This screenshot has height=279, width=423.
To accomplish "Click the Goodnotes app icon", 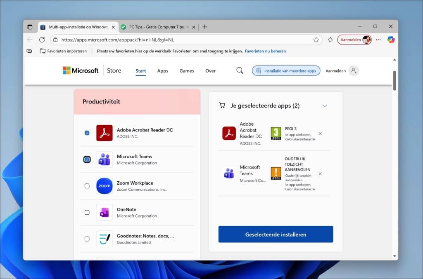I will [x=104, y=239].
